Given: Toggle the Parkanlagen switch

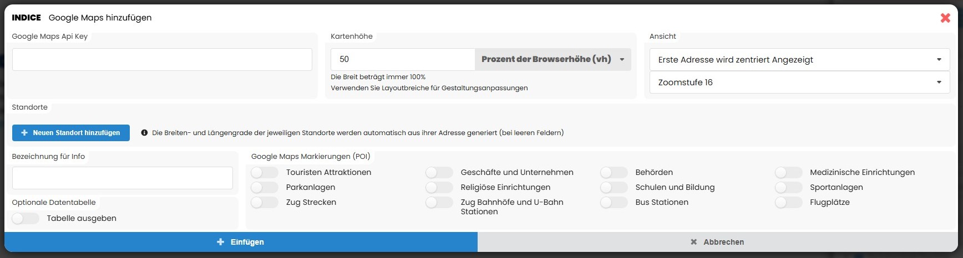Looking at the screenshot, I should [x=264, y=188].
